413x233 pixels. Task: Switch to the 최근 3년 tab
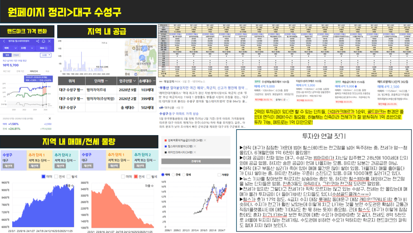(x=7, y=71)
